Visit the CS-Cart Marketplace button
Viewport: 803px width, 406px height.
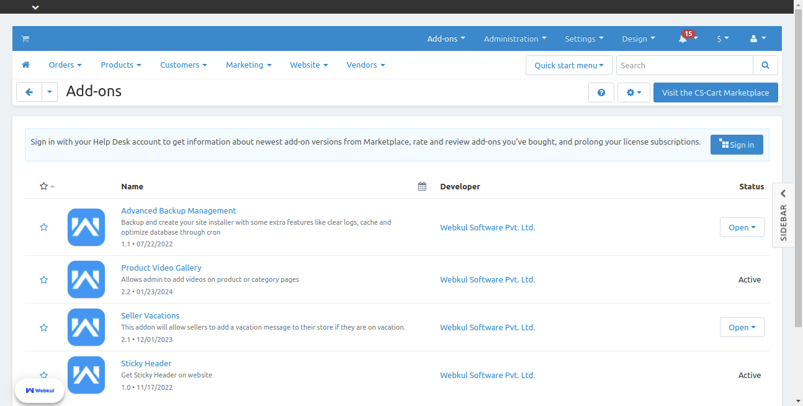(716, 92)
